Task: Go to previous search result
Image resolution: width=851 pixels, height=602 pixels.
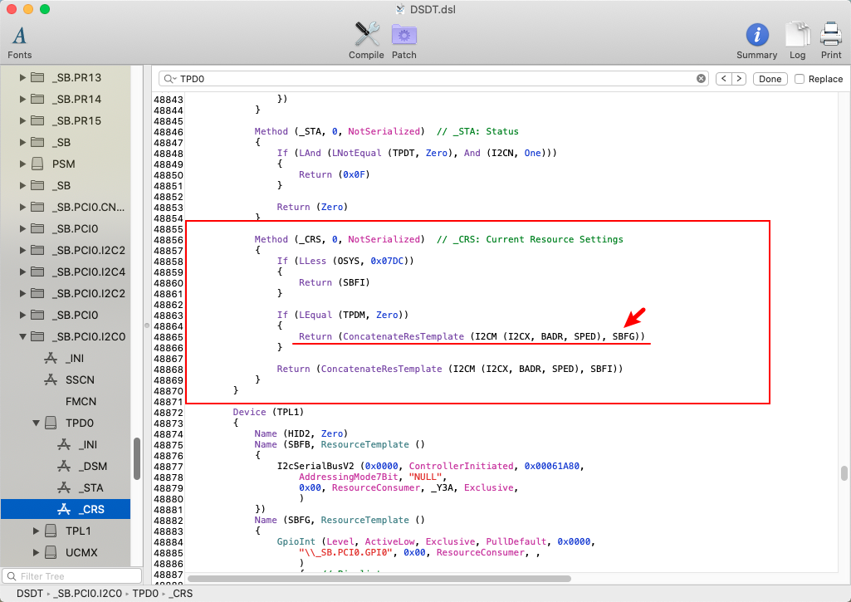Action: [x=722, y=79]
